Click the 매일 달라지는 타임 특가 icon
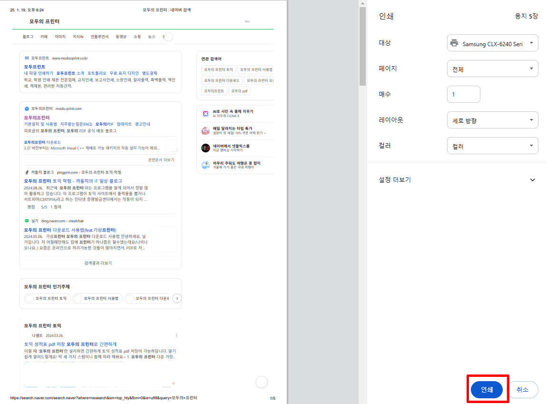Image resolution: width=546 pixels, height=404 pixels. (x=205, y=130)
